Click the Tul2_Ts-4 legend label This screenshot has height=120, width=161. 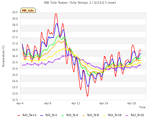point(72,115)
